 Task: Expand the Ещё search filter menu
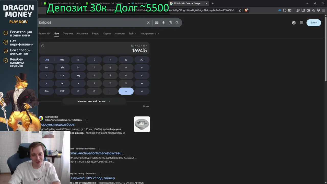[132, 33]
